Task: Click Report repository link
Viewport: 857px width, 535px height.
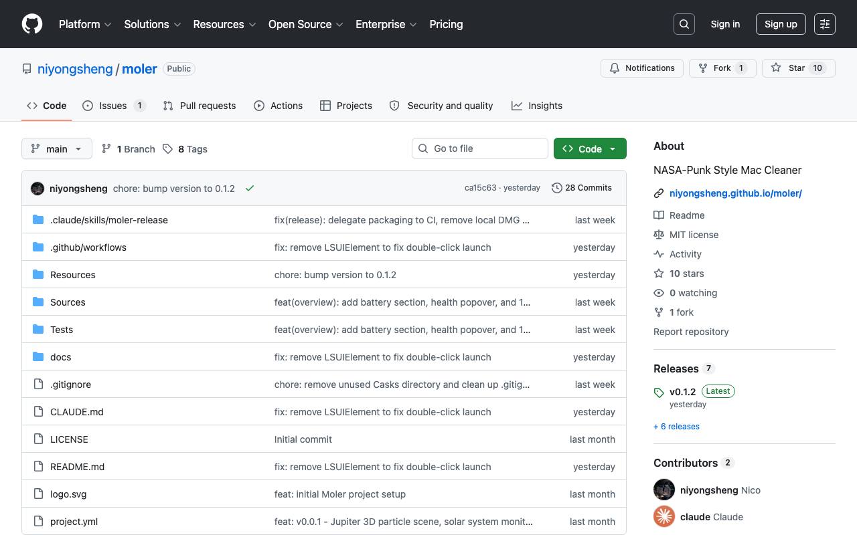Action: click(x=691, y=332)
